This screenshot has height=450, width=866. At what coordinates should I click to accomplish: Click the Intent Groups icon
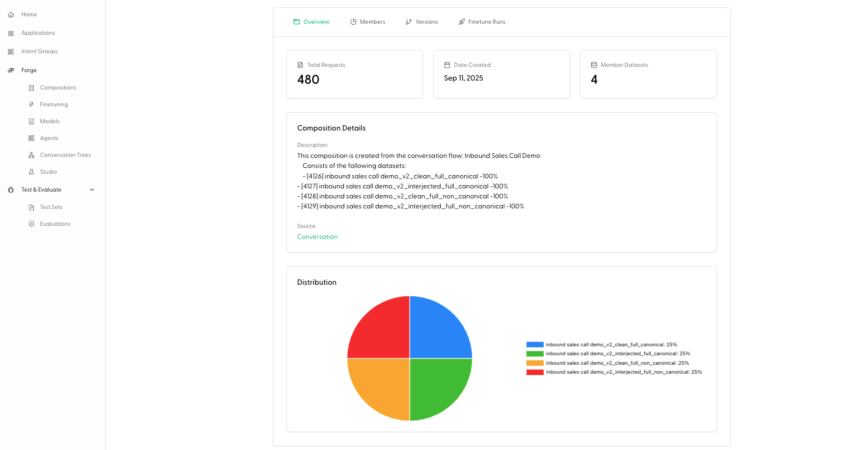tap(11, 52)
